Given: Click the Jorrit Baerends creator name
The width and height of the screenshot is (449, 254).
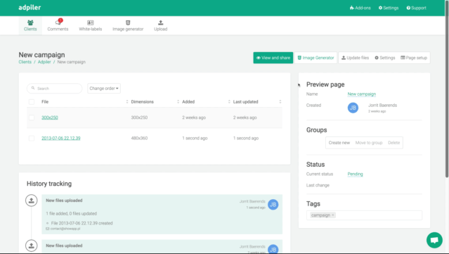Looking at the screenshot, I should point(382,106).
